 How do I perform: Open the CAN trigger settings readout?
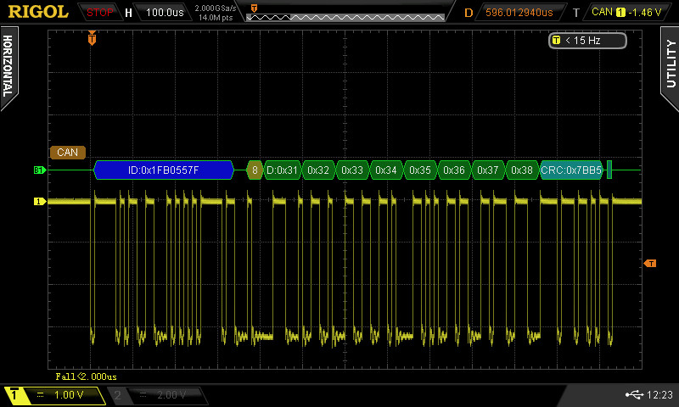(628, 13)
